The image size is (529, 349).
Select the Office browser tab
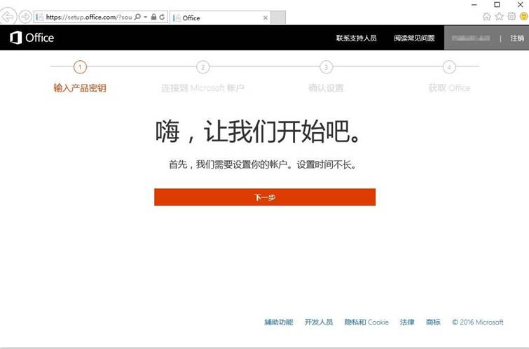[x=219, y=17]
